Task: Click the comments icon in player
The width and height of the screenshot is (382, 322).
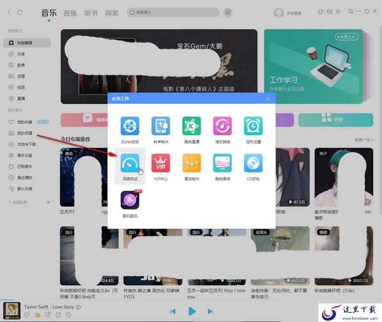Action: coord(48,315)
